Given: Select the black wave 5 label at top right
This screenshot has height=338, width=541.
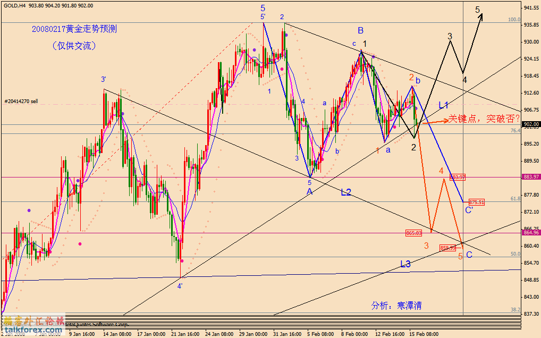Looking at the screenshot, I should click(478, 10).
